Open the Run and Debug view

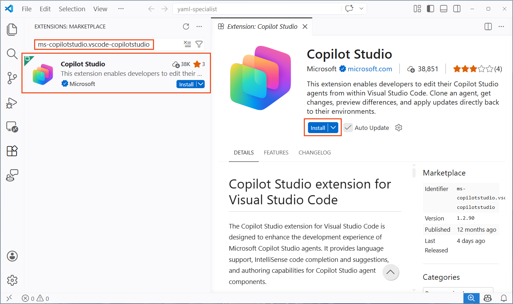(x=12, y=103)
